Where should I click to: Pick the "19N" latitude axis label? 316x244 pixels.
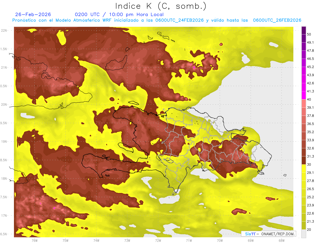(x=4, y=142)
